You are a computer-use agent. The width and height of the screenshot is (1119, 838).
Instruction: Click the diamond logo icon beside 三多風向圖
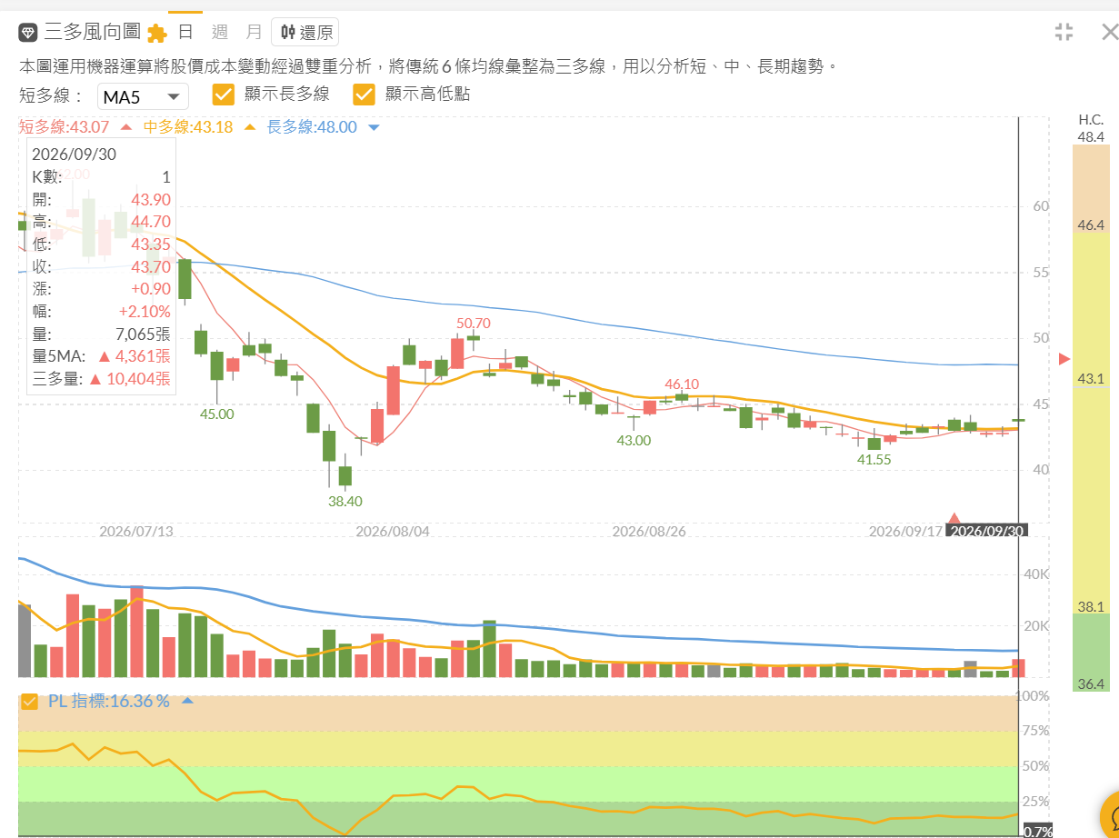tap(28, 33)
